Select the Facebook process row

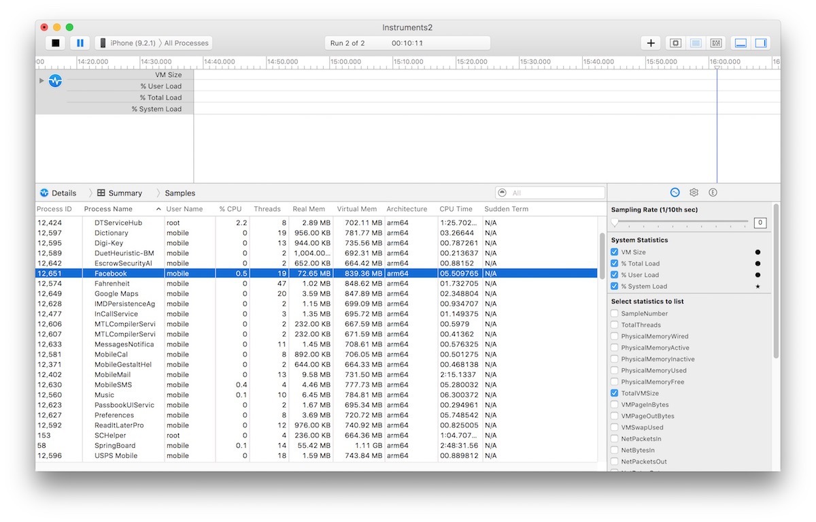click(x=316, y=273)
